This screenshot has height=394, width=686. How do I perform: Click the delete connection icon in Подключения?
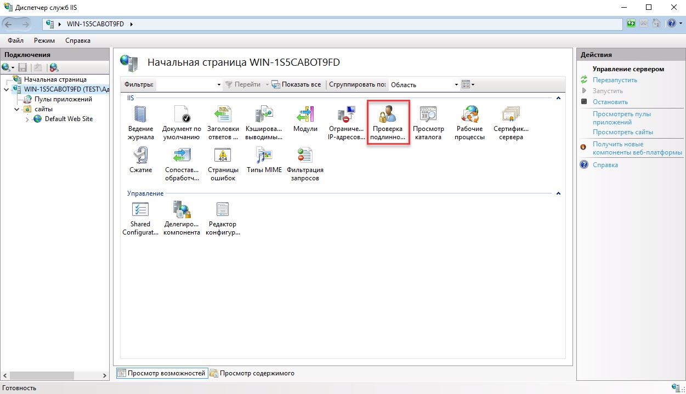tap(54, 67)
